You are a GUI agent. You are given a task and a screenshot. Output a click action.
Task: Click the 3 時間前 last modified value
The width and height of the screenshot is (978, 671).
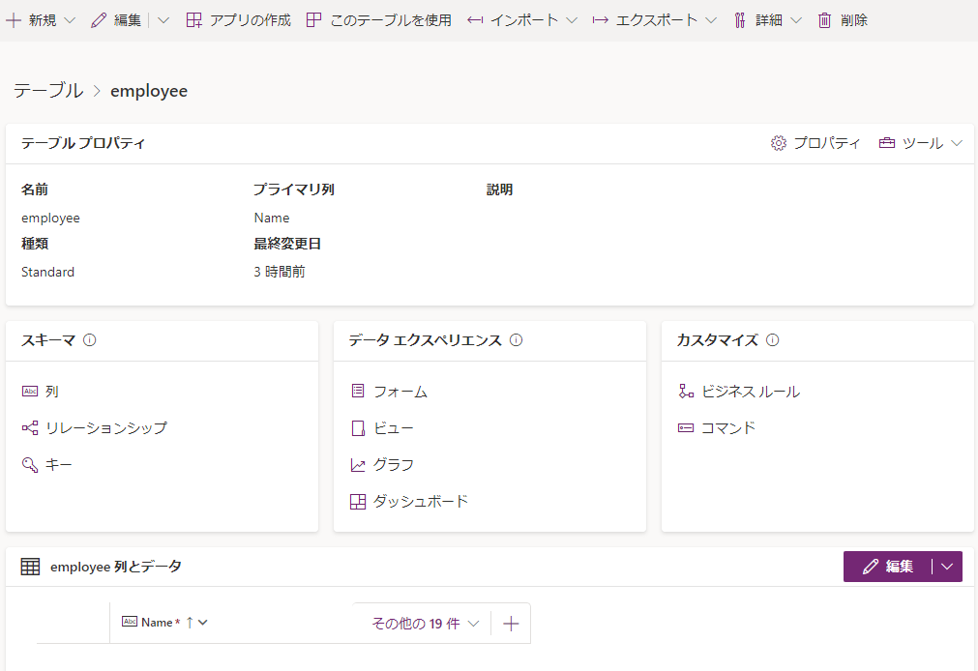pyautogui.click(x=280, y=272)
